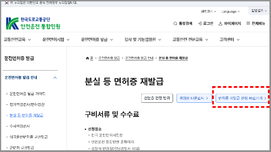Click the 구비서류 및 수수료 heading
Screen dimensions: 271x152
(x=112, y=114)
